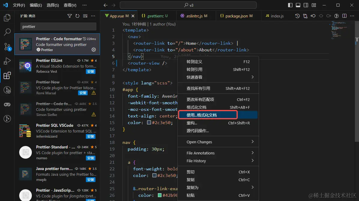Open the Search view in activity bar
Screen dimensions: 359x201
7,32
